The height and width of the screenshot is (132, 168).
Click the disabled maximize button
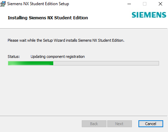click(x=145, y=4)
